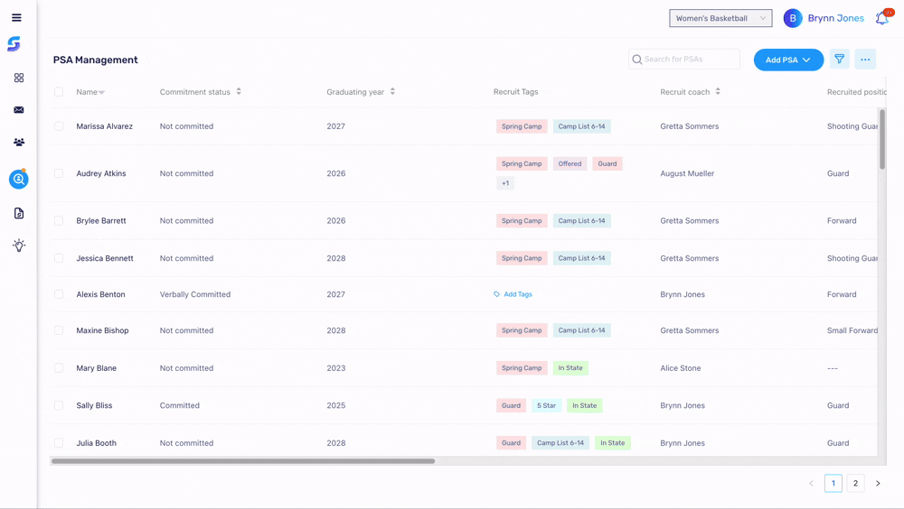Click the 5 Star tag on Sally Bliss
Screen dimensions: 904x509
546,405
